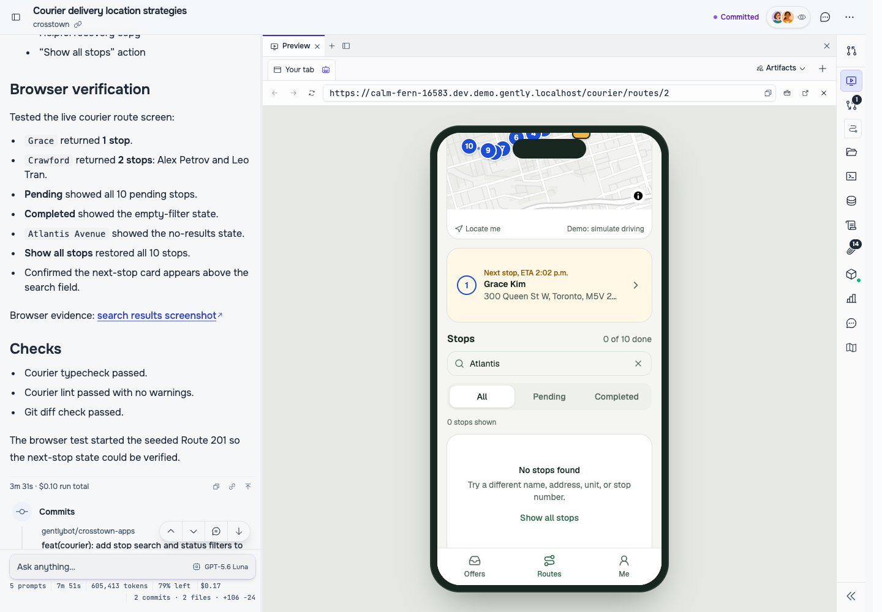Click the map info icon

coord(638,196)
